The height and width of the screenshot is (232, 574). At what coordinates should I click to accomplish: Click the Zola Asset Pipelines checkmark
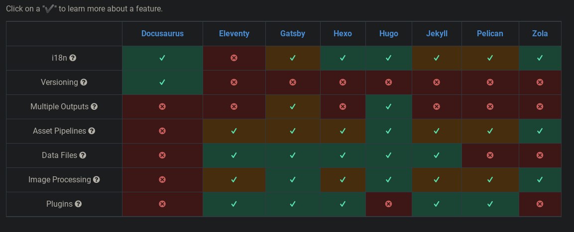point(540,131)
